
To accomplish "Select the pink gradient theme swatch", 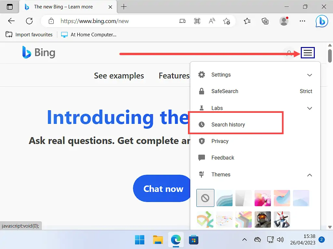I will (x=263, y=198).
